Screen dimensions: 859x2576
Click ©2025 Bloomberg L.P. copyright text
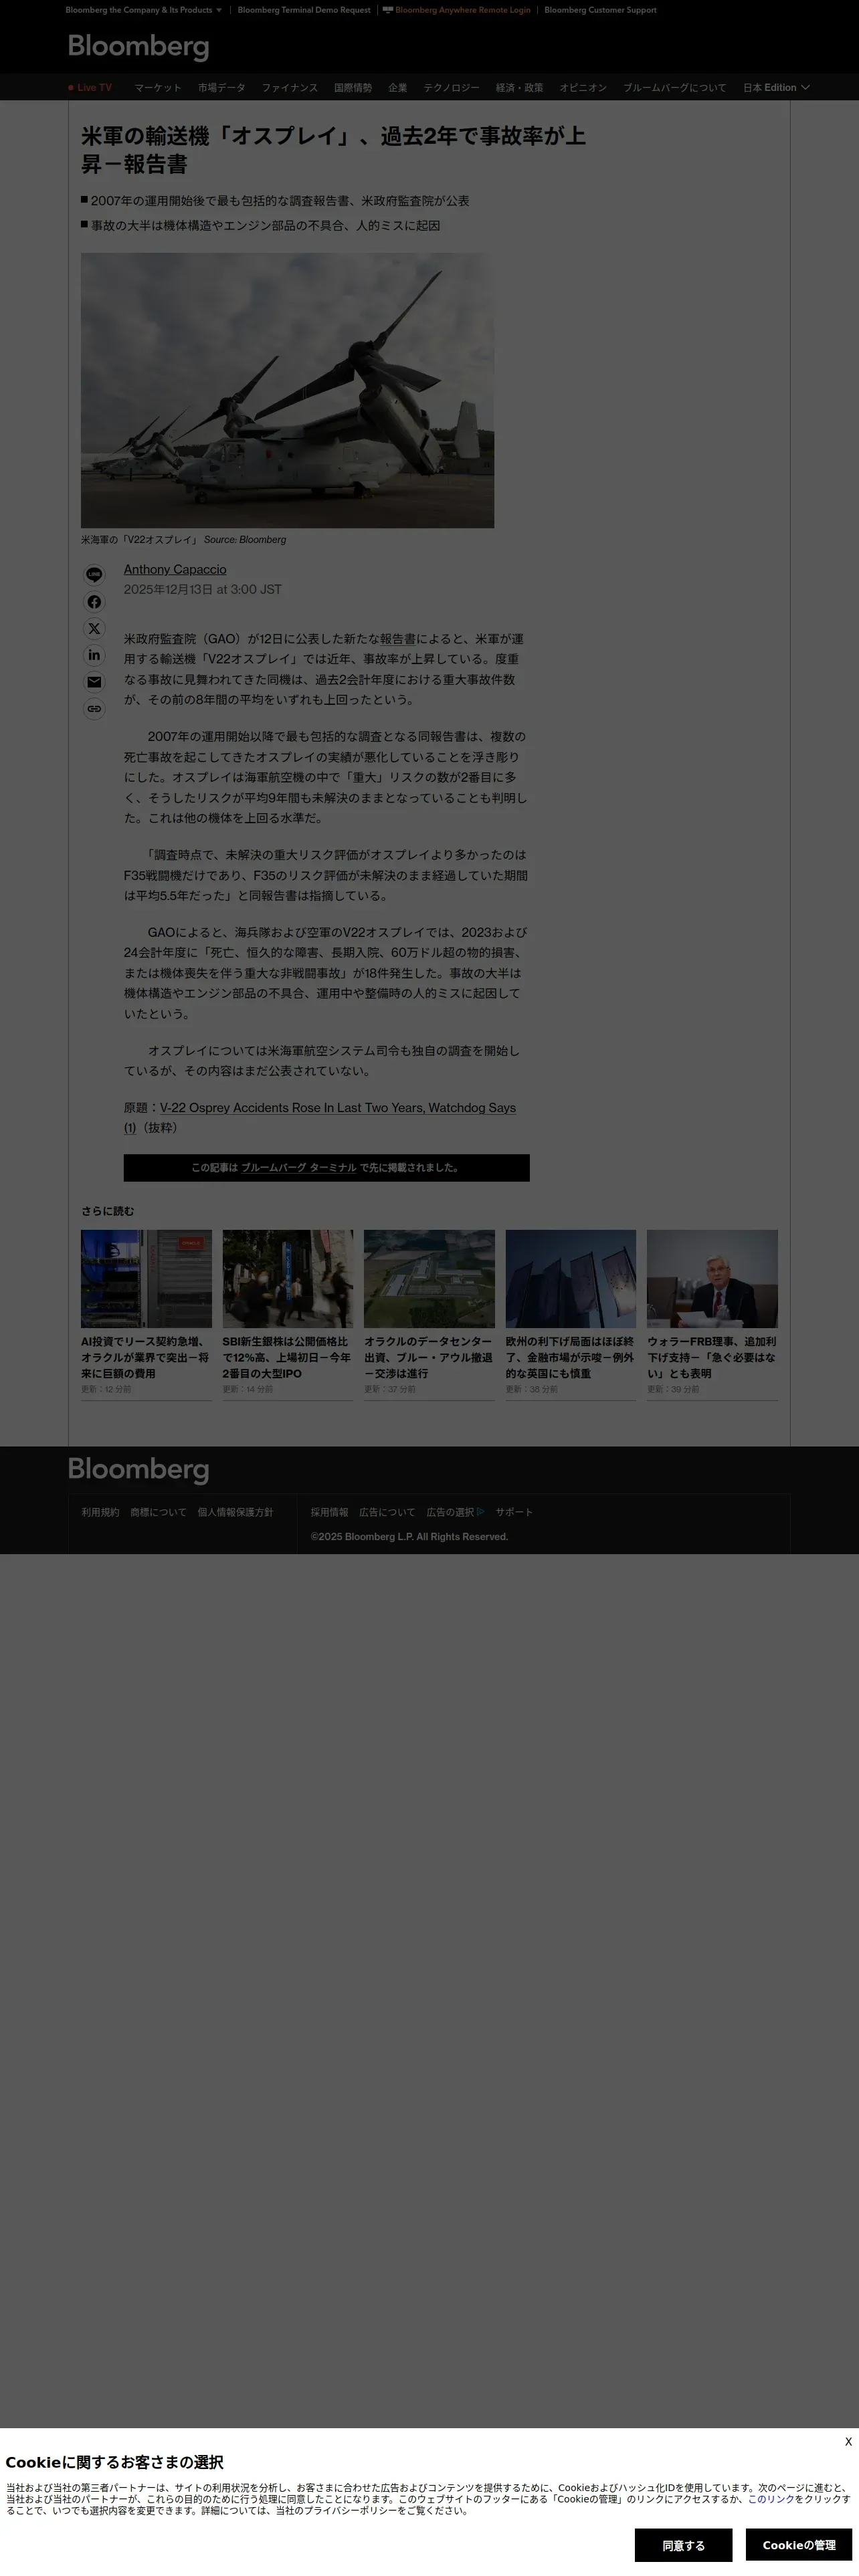coord(409,1537)
